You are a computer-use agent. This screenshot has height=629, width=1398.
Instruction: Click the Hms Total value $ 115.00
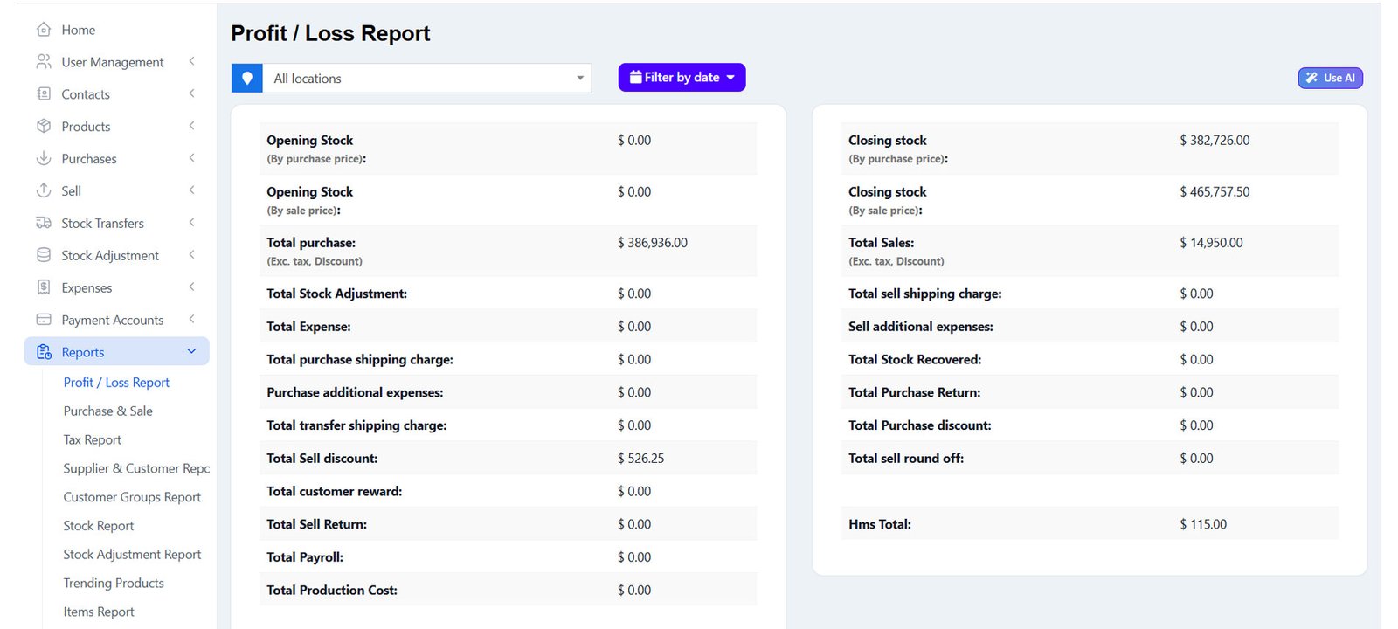tap(1203, 525)
